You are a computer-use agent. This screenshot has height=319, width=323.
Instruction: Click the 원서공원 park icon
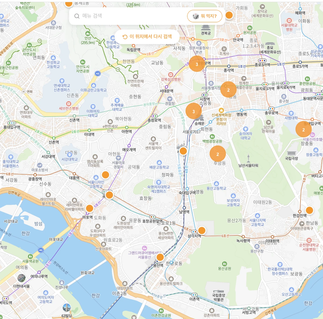250,28
